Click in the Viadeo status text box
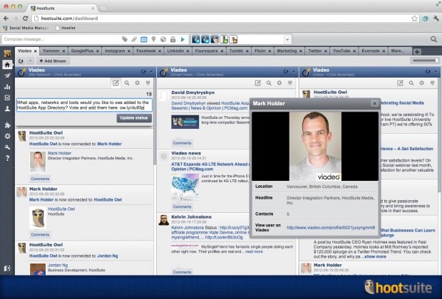The image size is (442, 299). tap(84, 105)
